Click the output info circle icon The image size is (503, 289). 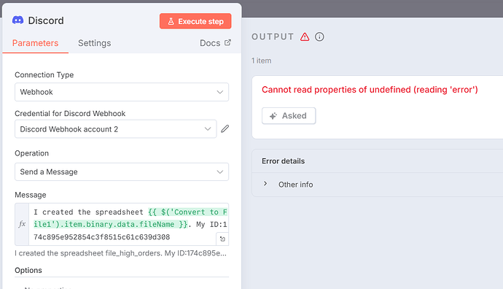pos(319,36)
